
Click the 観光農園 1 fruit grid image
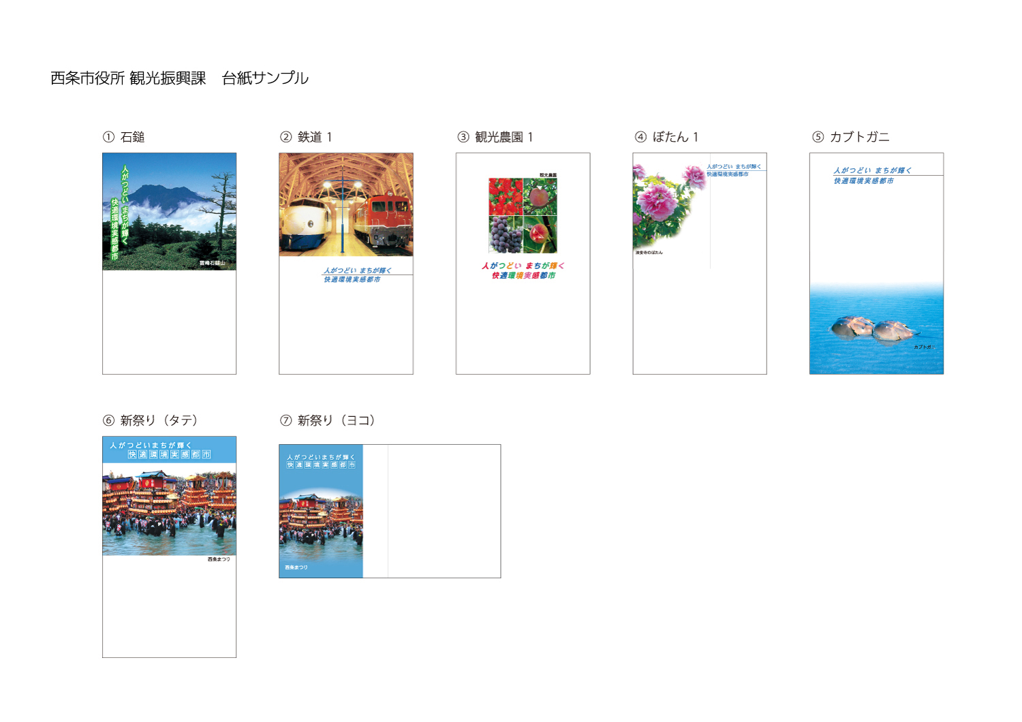[x=523, y=215]
